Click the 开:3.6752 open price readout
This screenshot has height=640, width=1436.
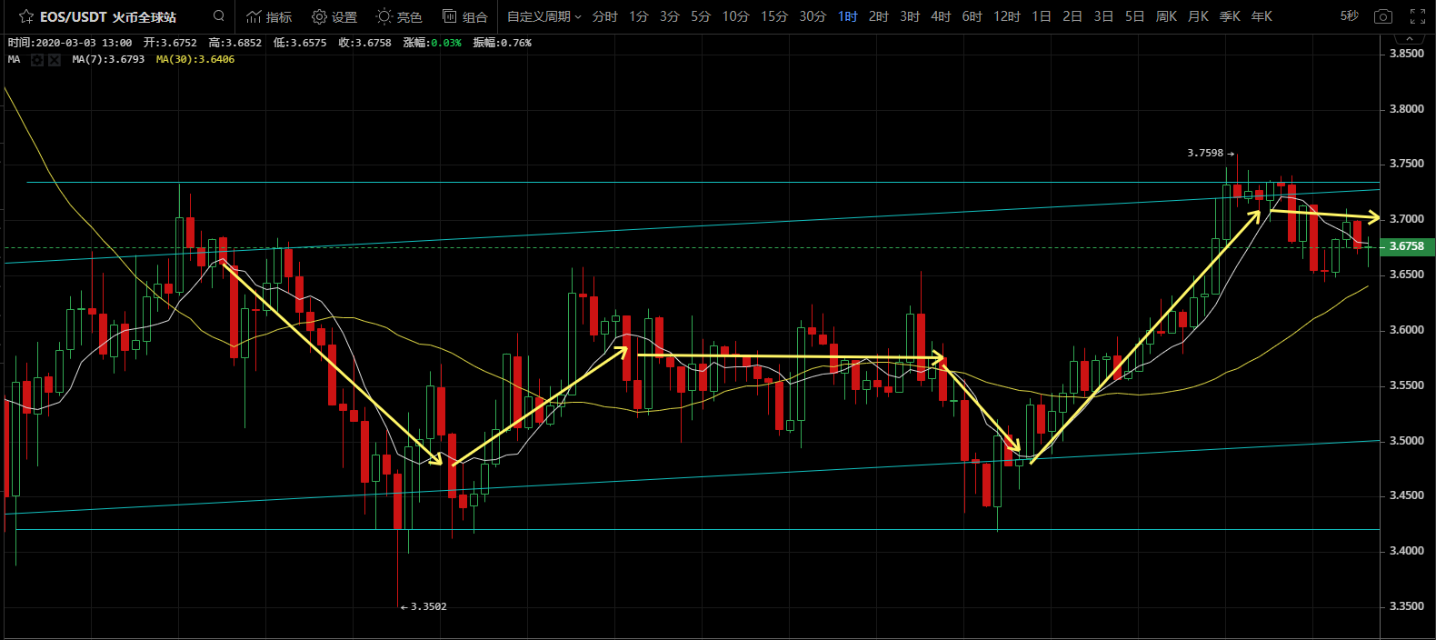[x=170, y=43]
